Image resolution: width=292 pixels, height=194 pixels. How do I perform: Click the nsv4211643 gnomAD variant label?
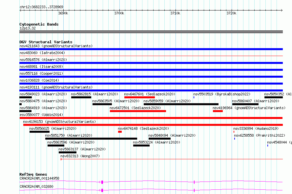click(x=56, y=46)
